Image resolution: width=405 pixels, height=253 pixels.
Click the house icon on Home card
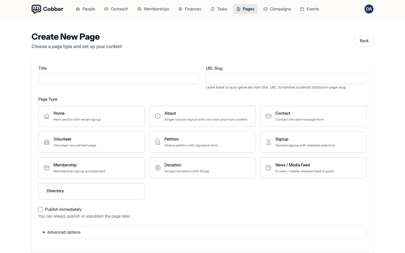47,116
